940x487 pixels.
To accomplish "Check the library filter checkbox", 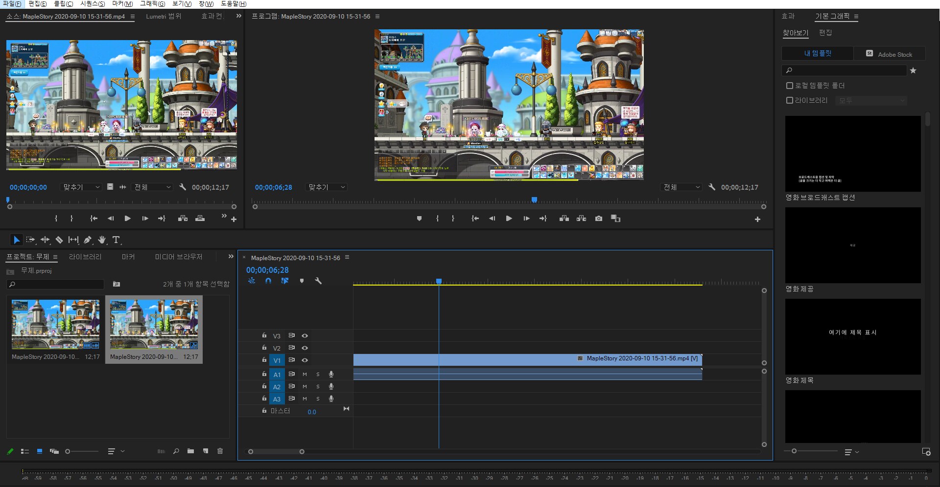I will (x=789, y=100).
